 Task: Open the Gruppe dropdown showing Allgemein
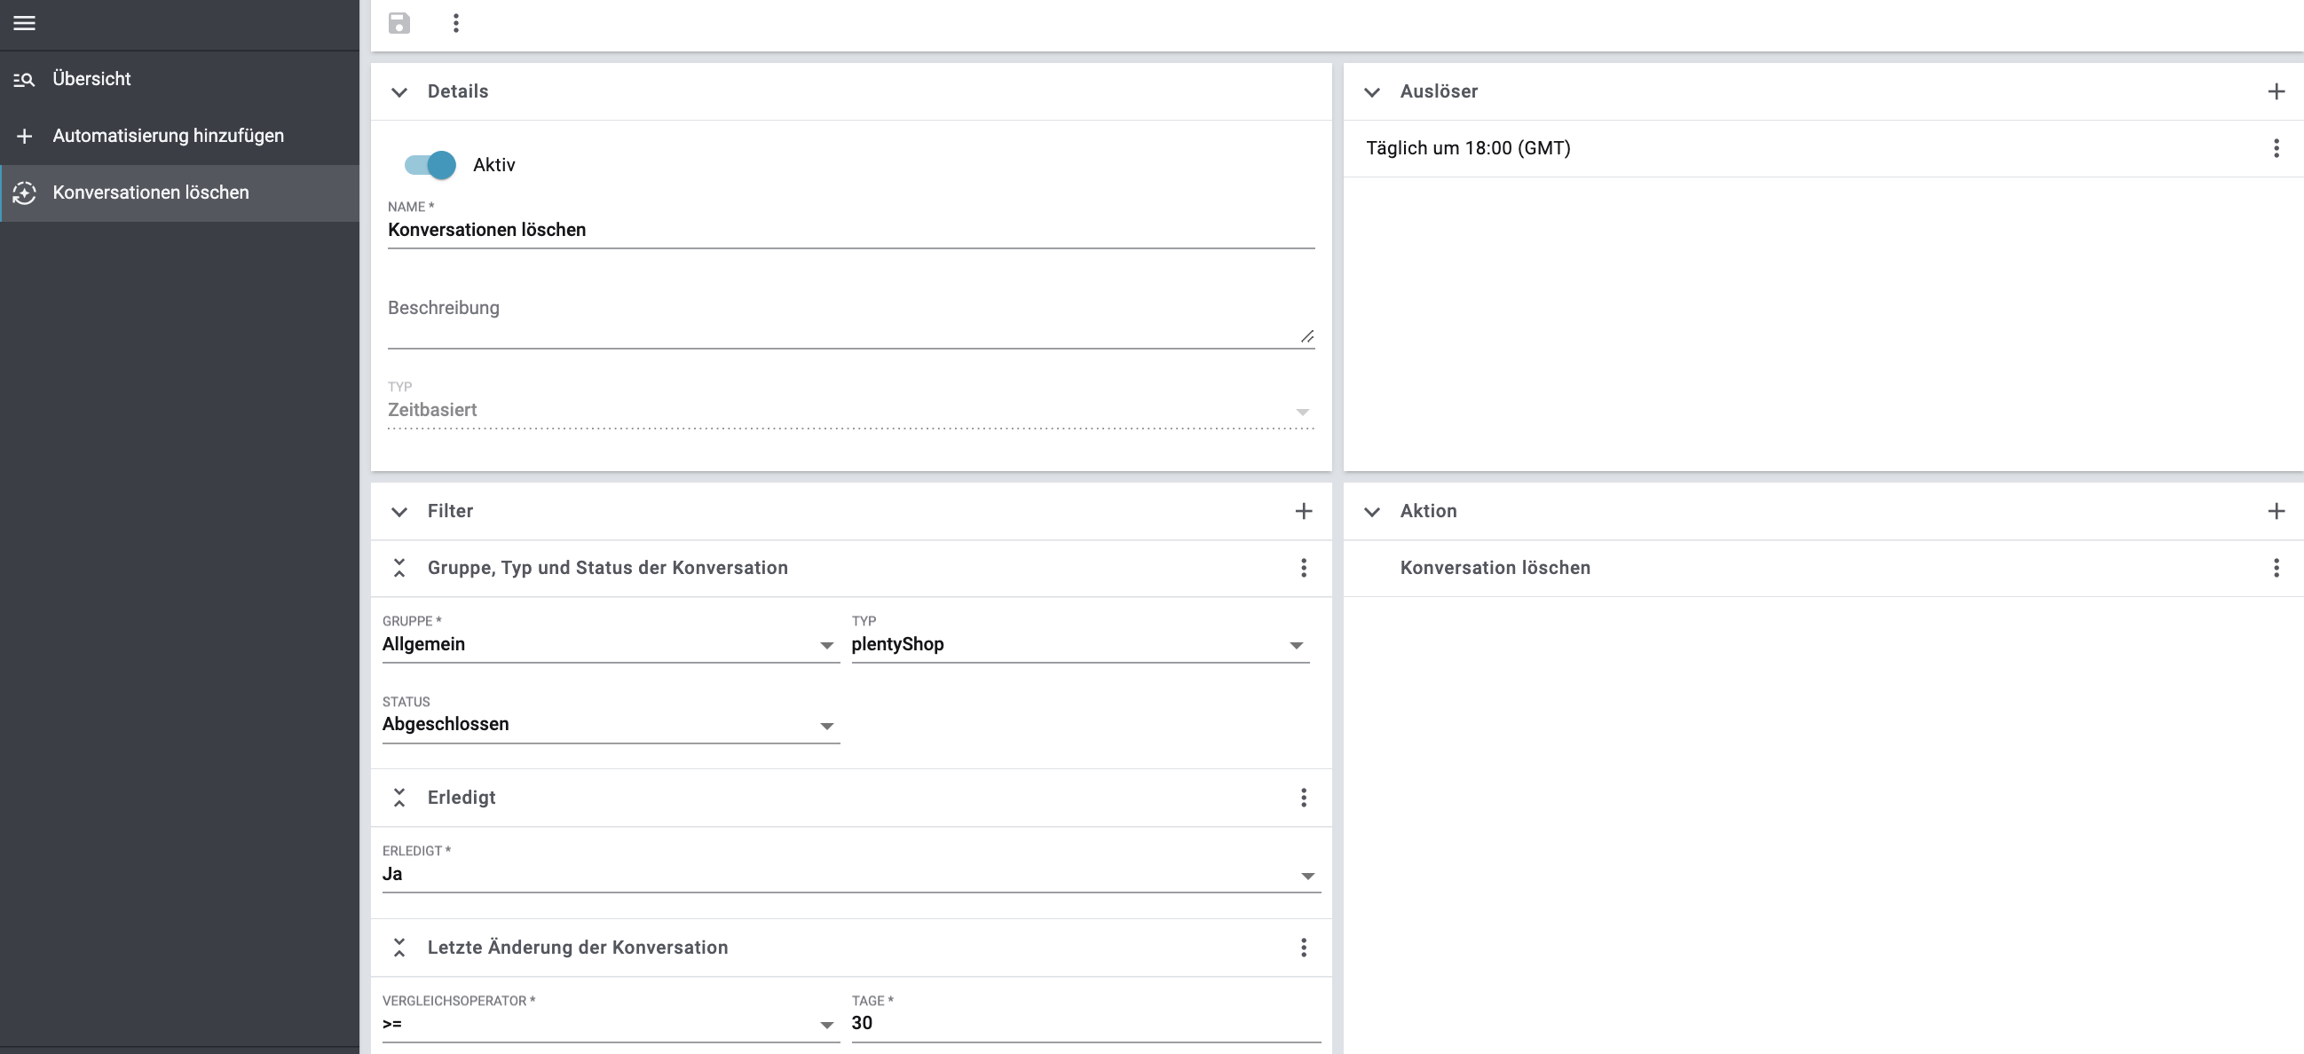point(608,645)
